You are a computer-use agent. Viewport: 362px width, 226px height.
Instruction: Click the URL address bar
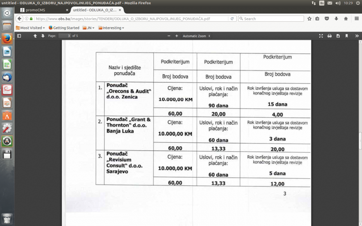point(132,19)
